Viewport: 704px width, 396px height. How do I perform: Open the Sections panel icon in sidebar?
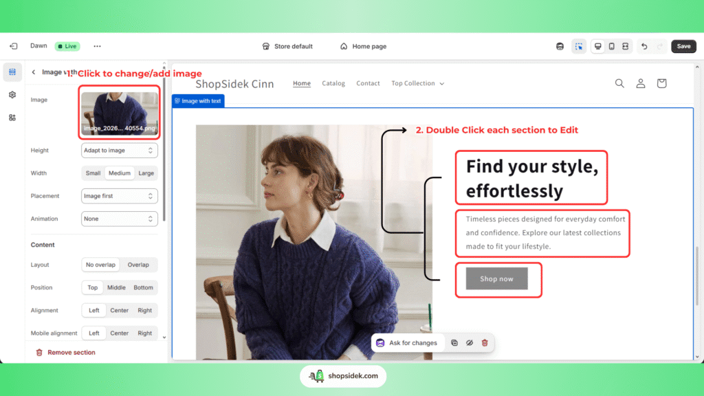click(12, 72)
